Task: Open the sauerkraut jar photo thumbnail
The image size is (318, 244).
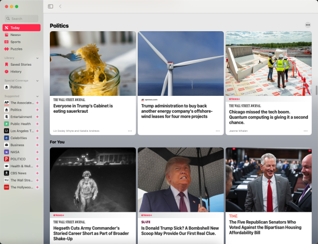Action: 93,64
